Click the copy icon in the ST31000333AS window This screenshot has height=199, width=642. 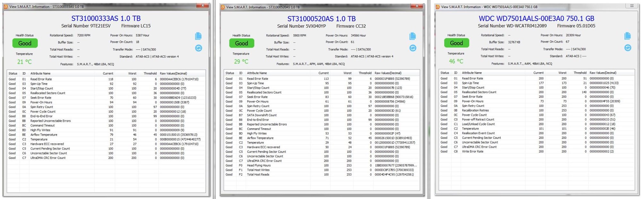tap(198, 36)
